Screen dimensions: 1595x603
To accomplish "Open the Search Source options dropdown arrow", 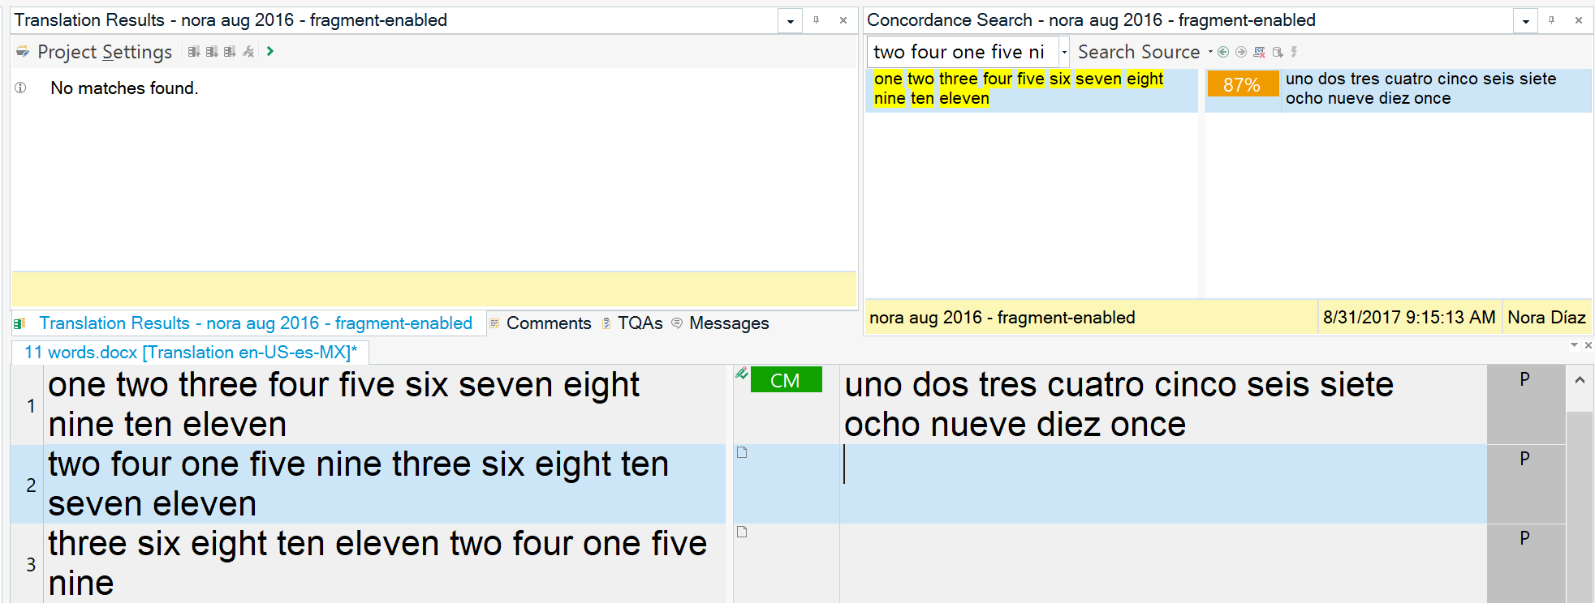I will [1210, 52].
